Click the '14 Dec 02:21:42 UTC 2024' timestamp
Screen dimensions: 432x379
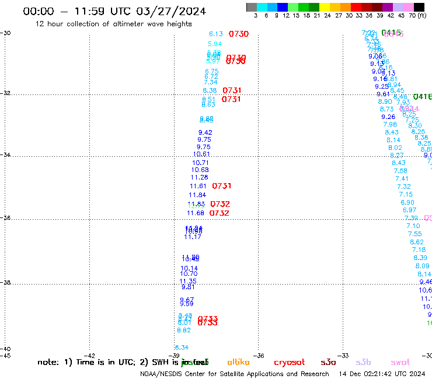pyautogui.click(x=382, y=374)
